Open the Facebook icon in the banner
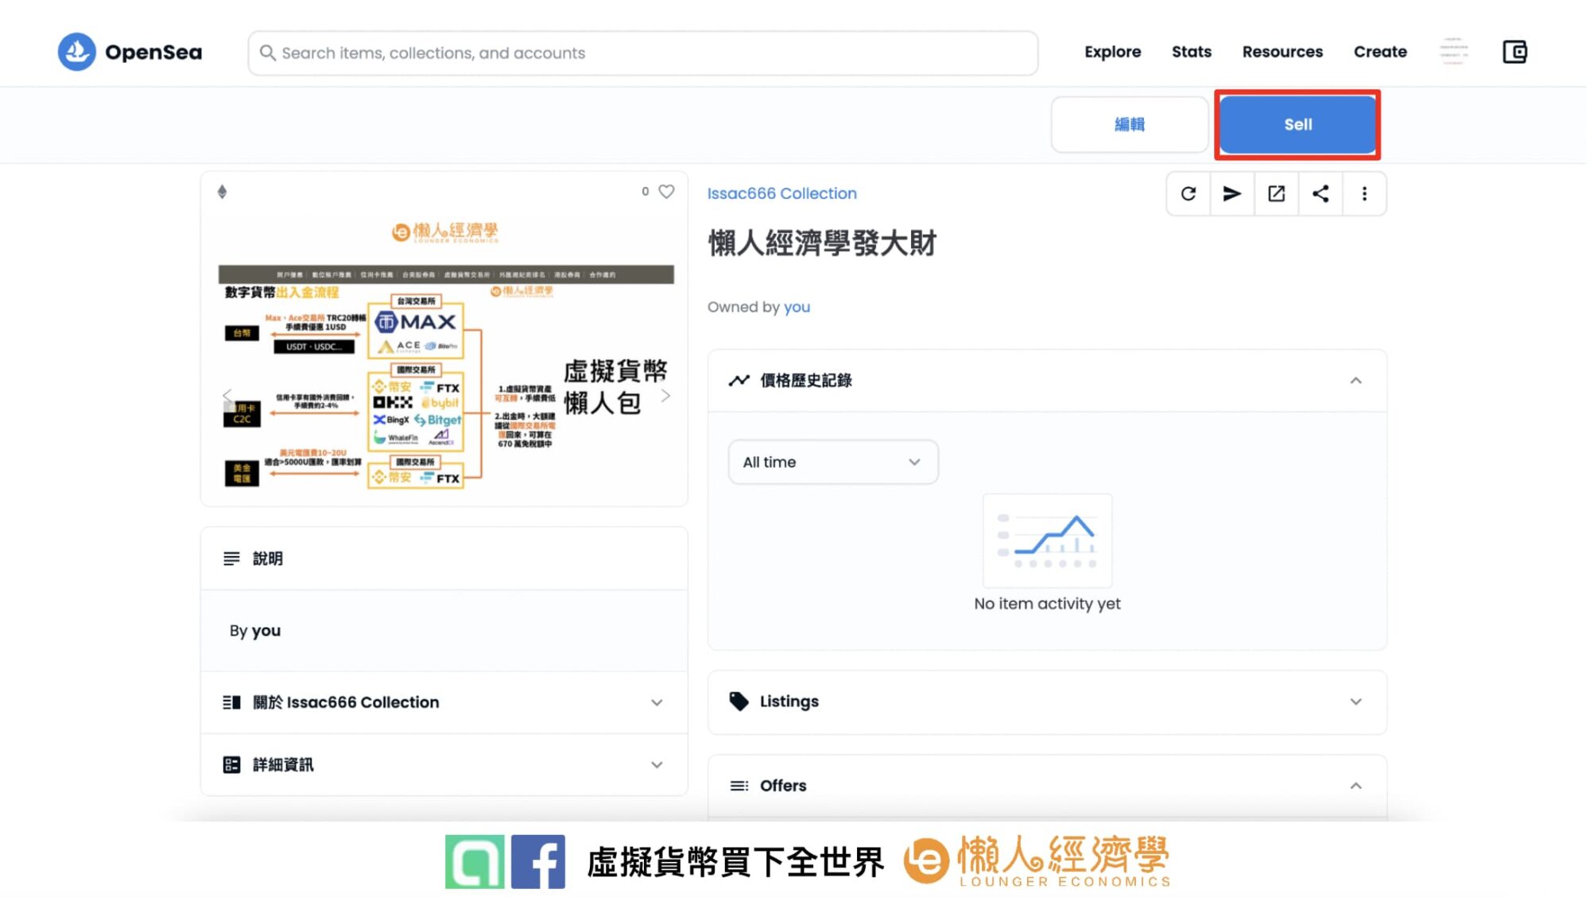 coord(538,861)
